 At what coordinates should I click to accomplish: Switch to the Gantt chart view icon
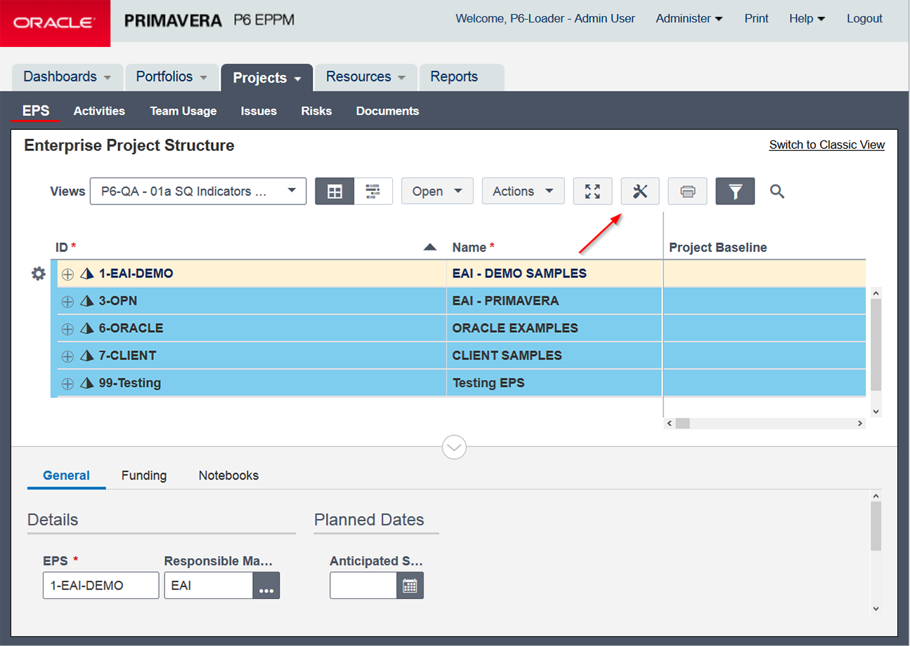point(373,191)
